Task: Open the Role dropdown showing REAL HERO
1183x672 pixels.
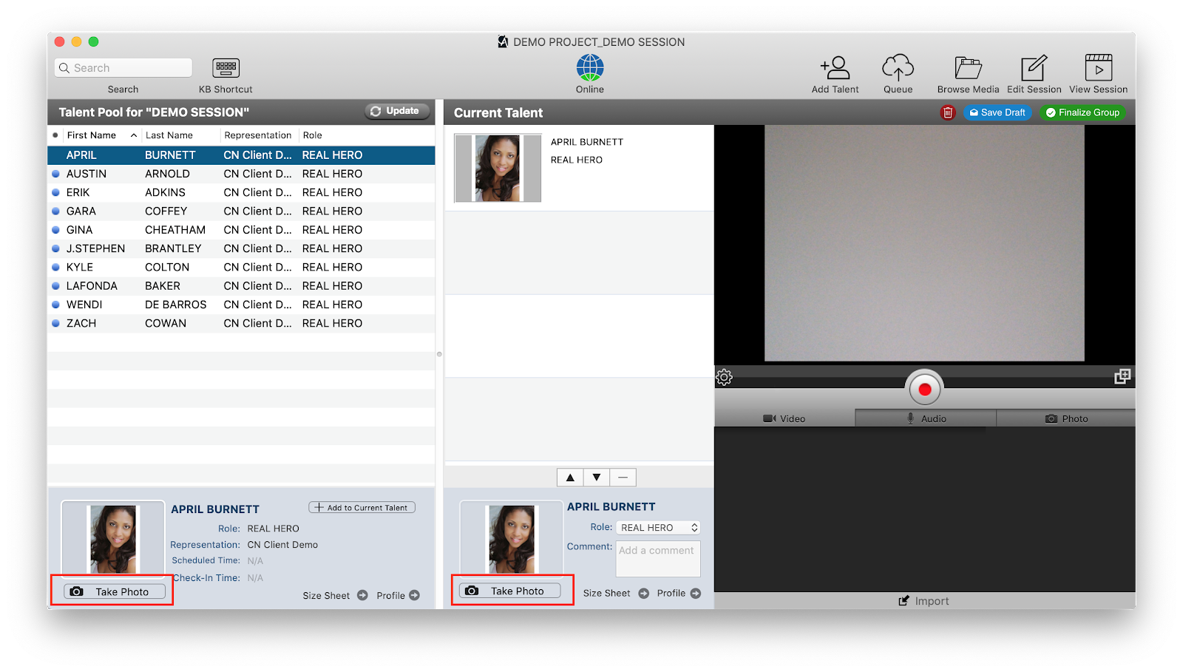Action: [x=657, y=528]
